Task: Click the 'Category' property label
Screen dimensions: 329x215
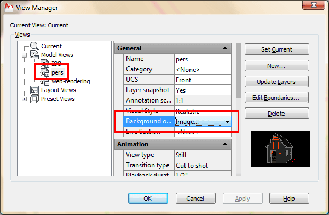Action: point(139,69)
